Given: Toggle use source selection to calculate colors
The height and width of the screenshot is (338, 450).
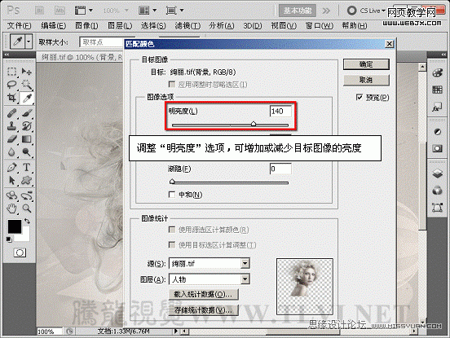Looking at the screenshot, I should click(172, 230).
